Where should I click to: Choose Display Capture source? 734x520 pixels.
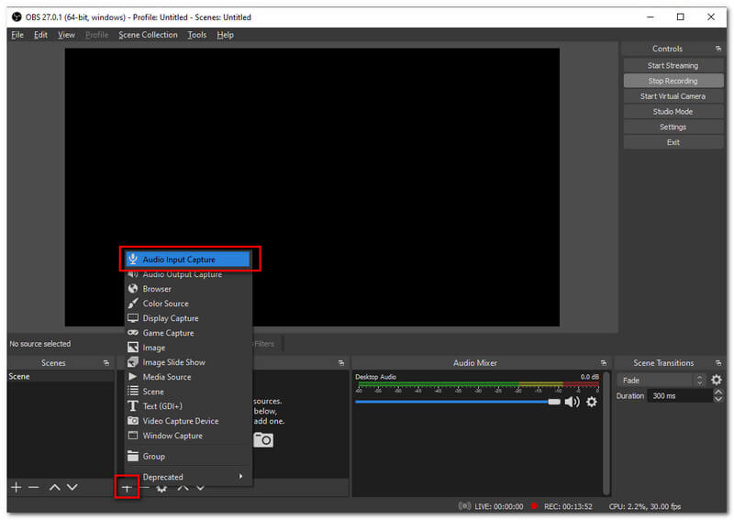tap(171, 318)
